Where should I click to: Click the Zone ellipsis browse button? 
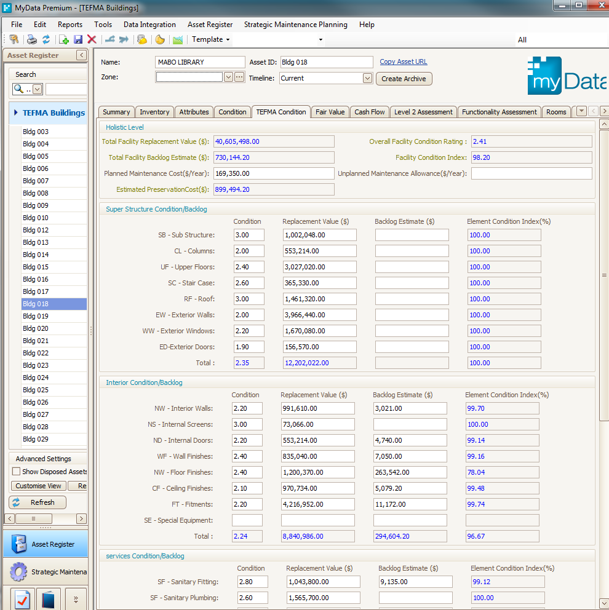[x=239, y=77]
